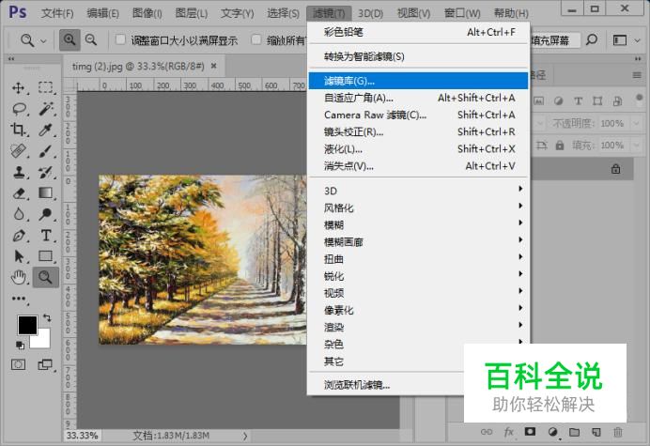Create a new layer button
Viewport: 650px width, 446px height.
click(x=596, y=432)
